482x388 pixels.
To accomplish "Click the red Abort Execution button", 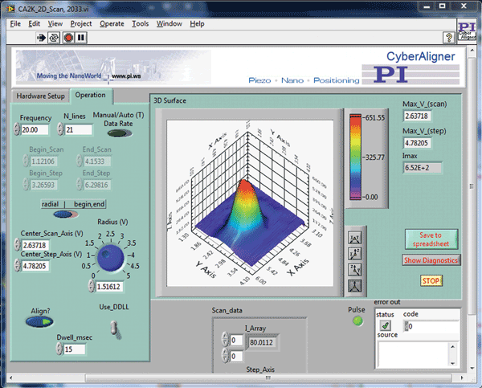I will tap(68, 38).
